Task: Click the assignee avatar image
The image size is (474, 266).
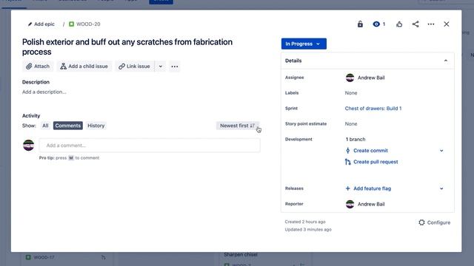Action: (350, 78)
